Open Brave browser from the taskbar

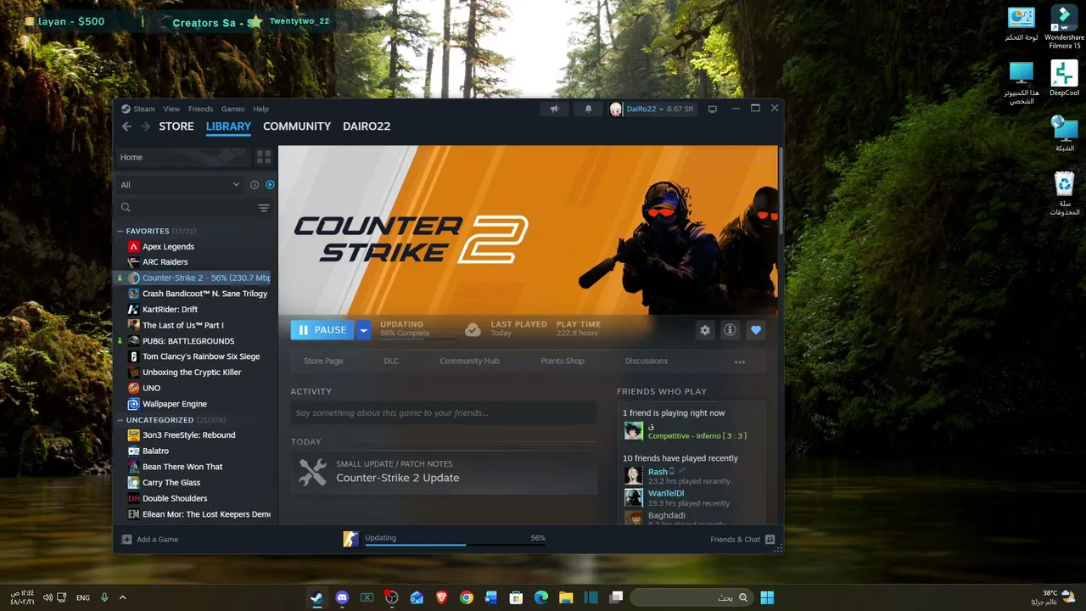[x=441, y=597]
